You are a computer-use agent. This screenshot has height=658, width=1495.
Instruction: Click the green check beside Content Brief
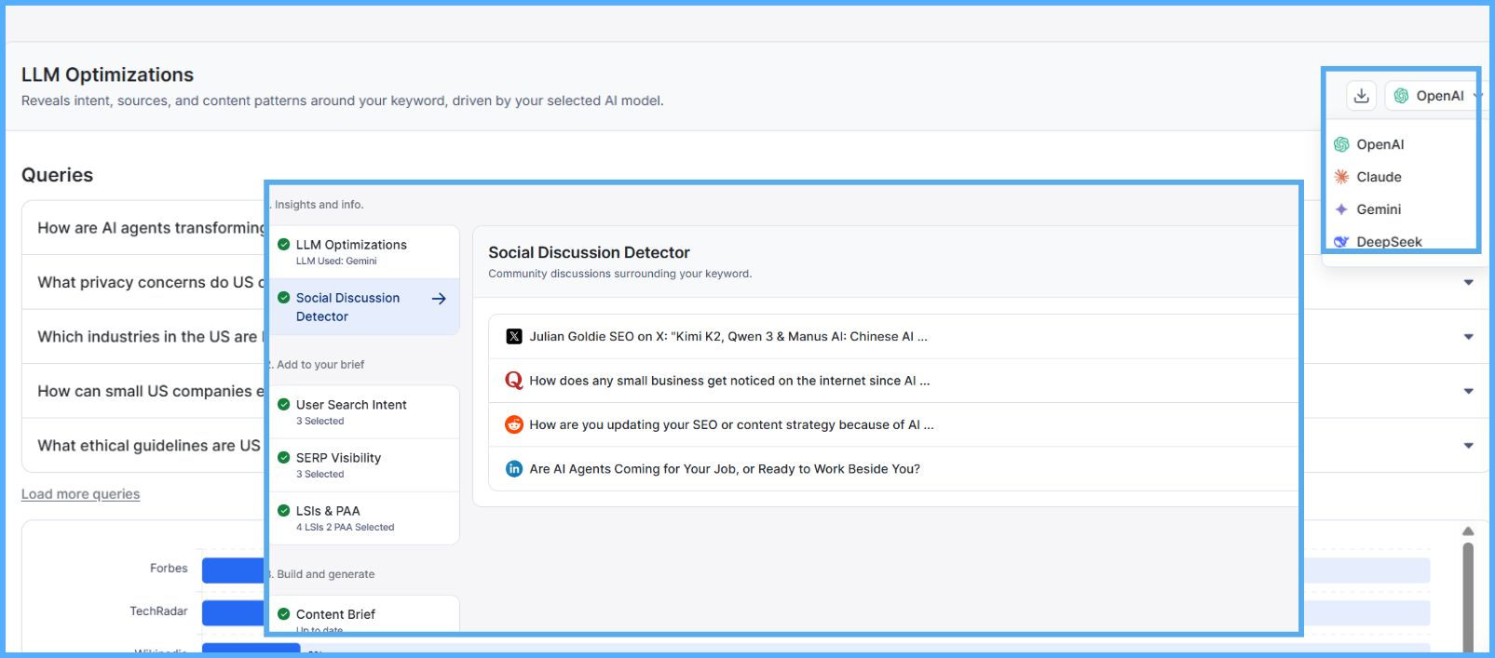(284, 614)
